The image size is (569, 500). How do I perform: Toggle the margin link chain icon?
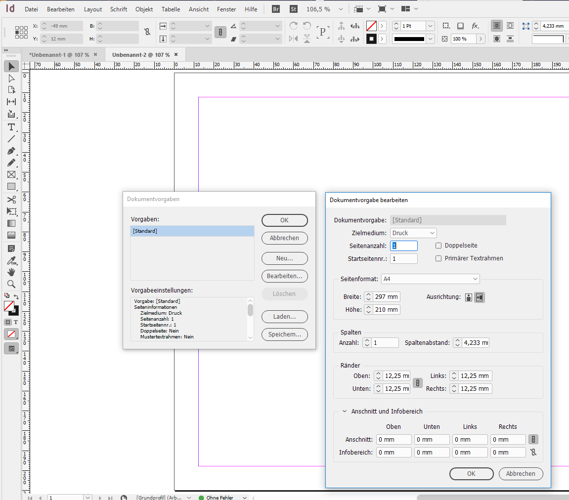(x=418, y=382)
